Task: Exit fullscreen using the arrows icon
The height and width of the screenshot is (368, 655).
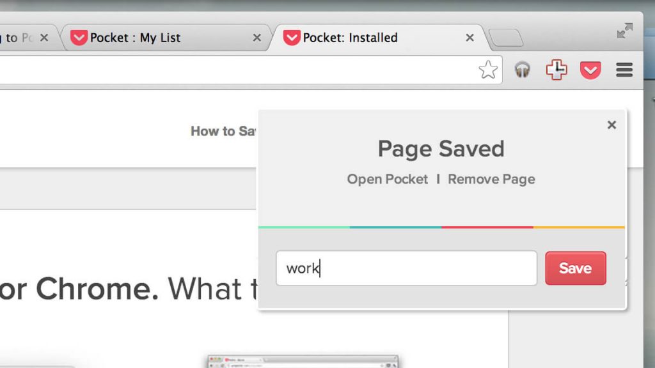Action: coord(624,31)
